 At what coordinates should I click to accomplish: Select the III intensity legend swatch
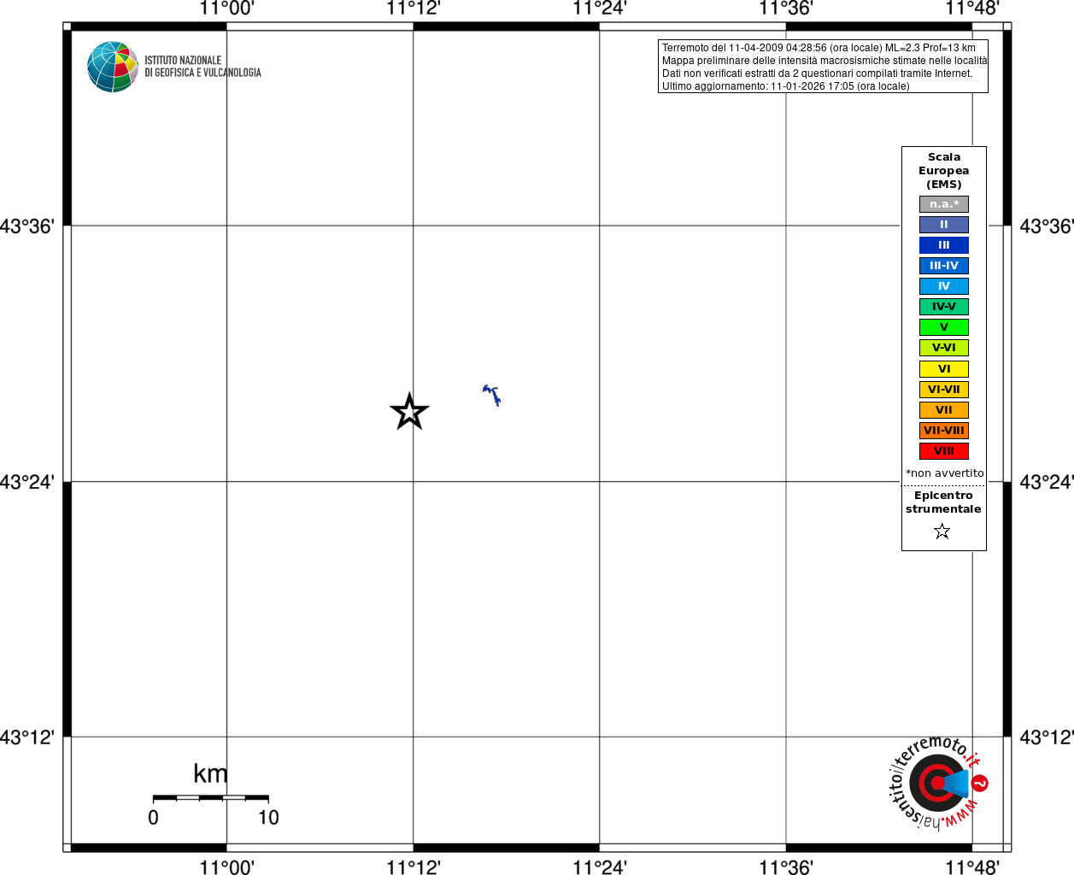coord(944,245)
